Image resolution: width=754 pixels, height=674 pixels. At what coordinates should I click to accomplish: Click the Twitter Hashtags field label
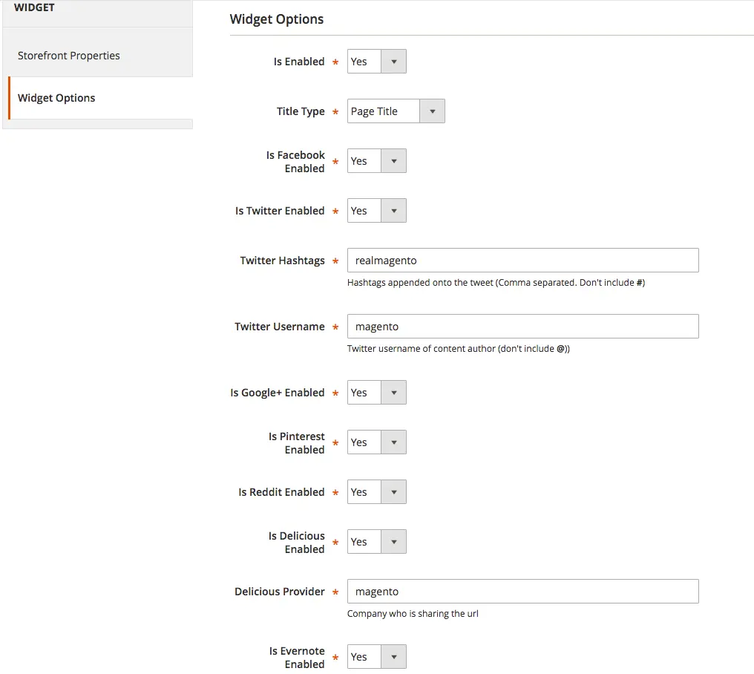click(282, 261)
